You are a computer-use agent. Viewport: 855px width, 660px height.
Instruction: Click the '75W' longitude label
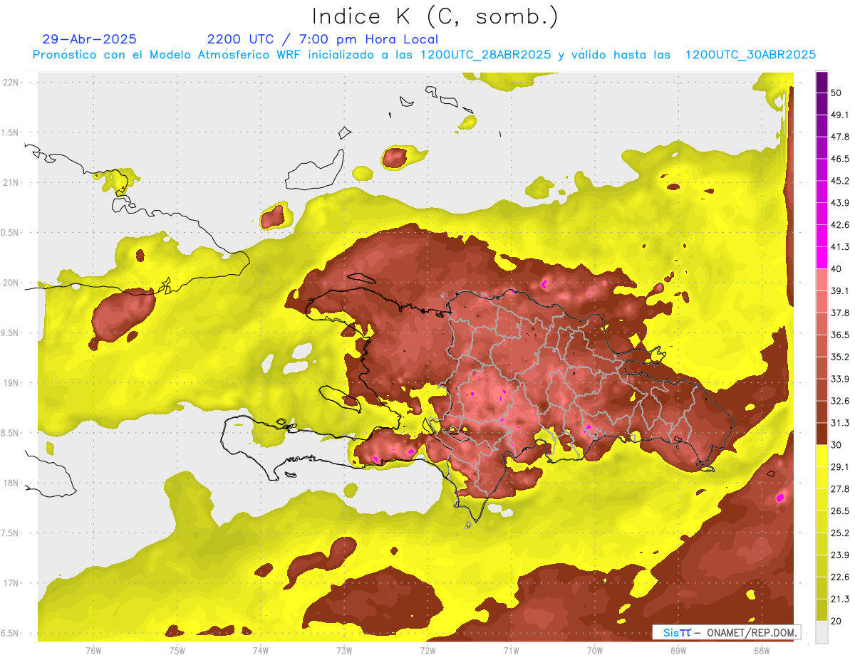(x=177, y=650)
